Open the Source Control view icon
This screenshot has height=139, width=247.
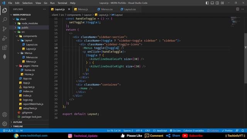pos(5,29)
